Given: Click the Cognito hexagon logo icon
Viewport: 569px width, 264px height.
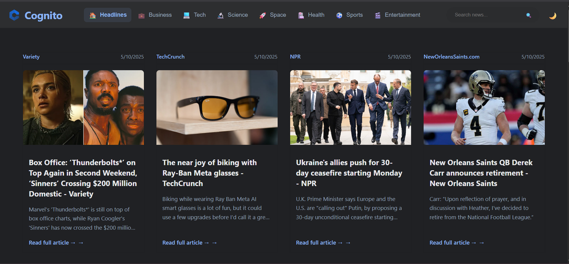Looking at the screenshot, I should [x=14, y=15].
